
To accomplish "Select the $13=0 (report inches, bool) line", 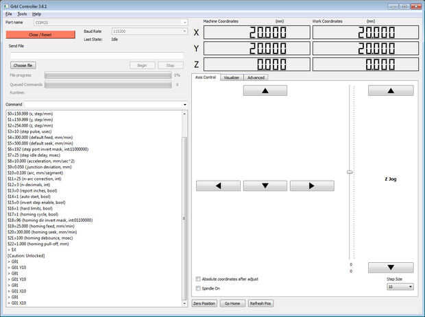I will (32, 190).
